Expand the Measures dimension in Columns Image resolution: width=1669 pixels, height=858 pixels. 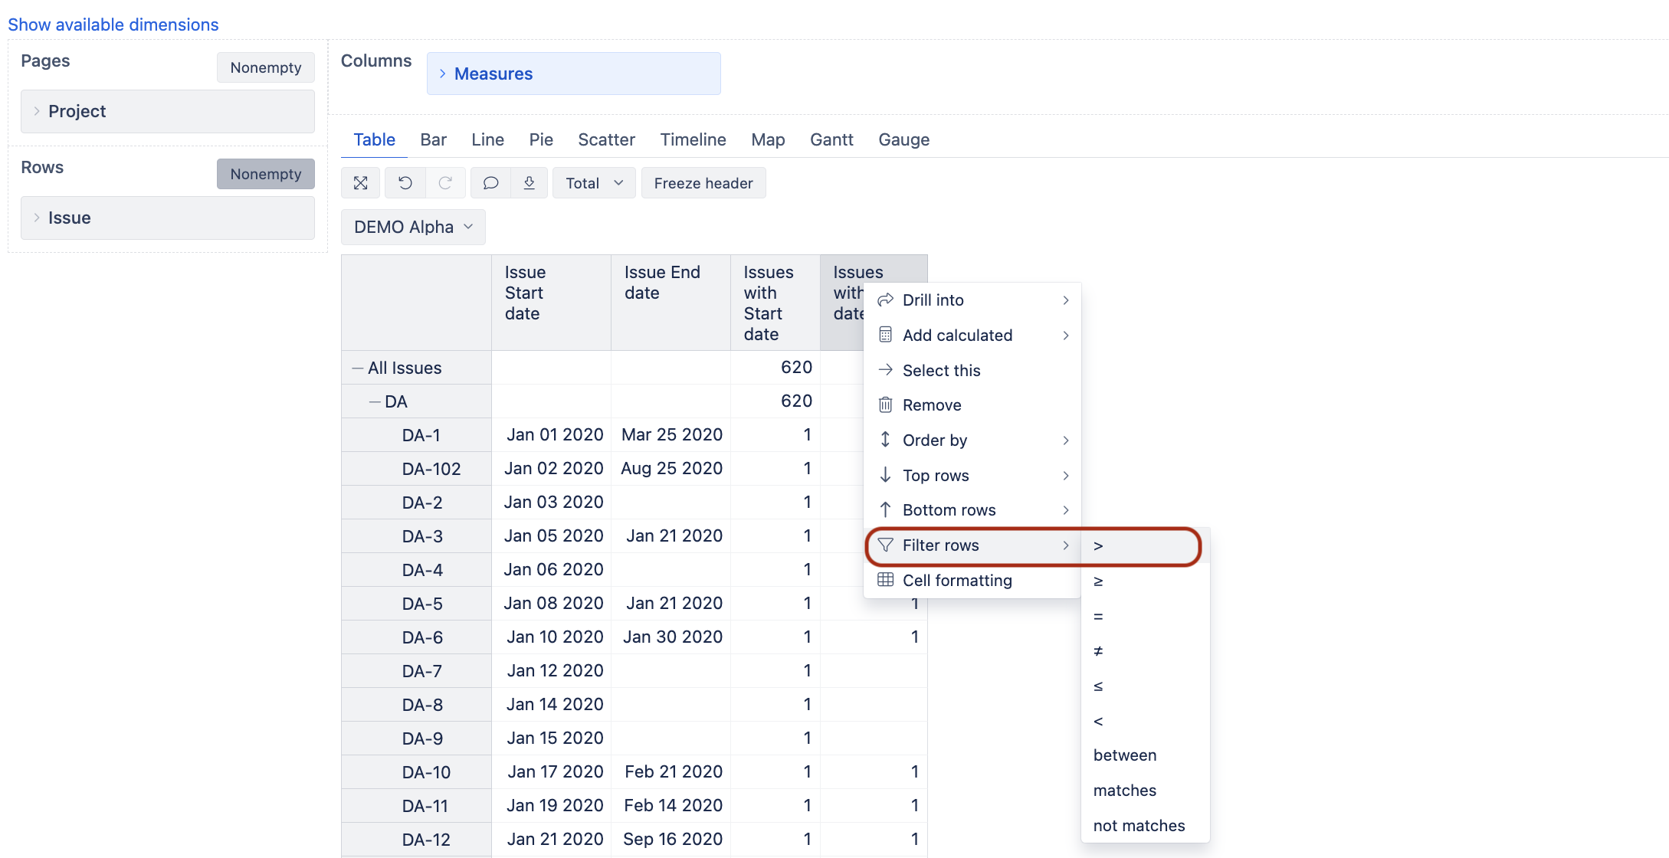[442, 74]
